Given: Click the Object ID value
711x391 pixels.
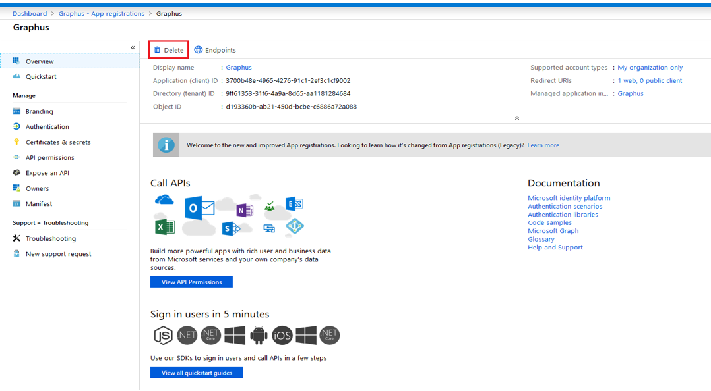Looking at the screenshot, I should [x=291, y=107].
